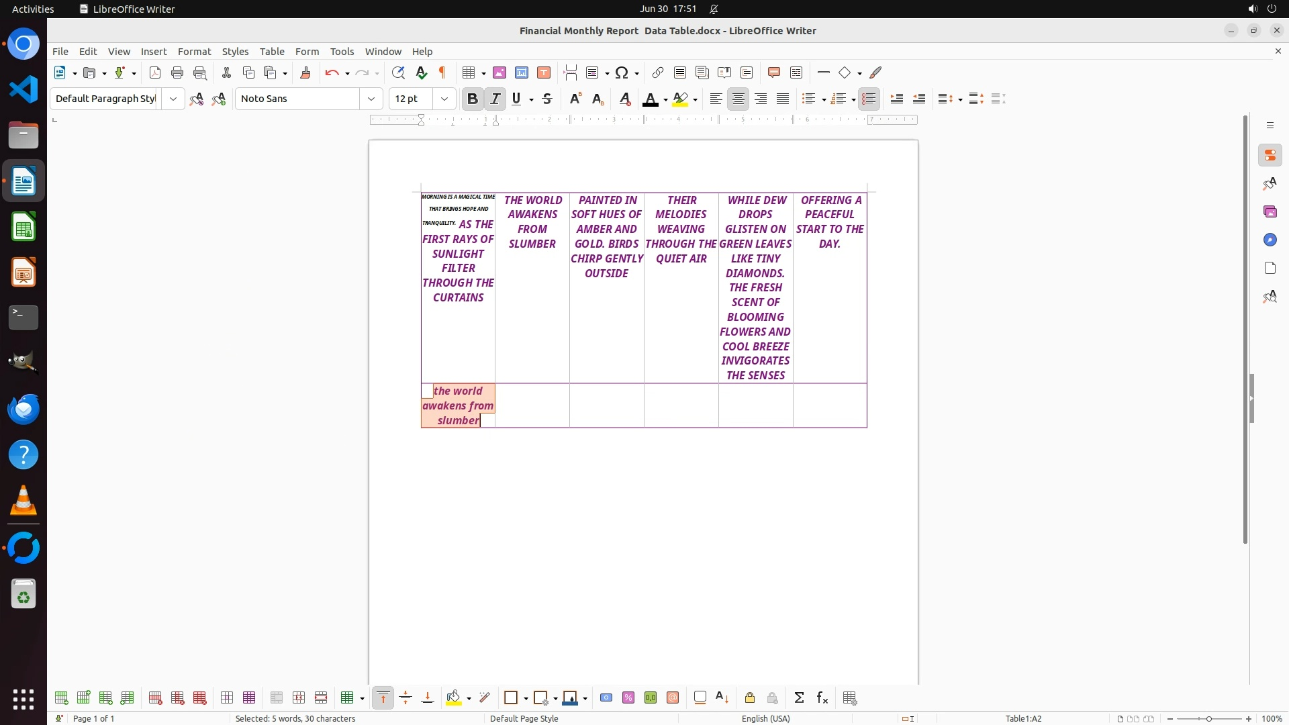Click Default Page Style in status bar
1289x725 pixels.
pos(524,718)
